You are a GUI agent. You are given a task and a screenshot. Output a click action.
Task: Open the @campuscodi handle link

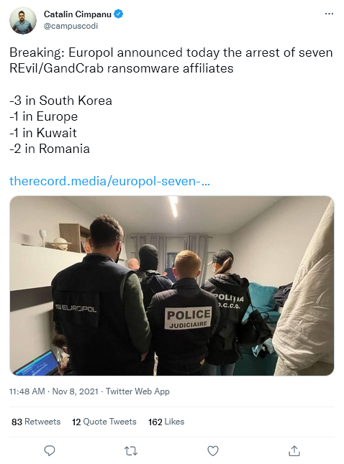(71, 26)
